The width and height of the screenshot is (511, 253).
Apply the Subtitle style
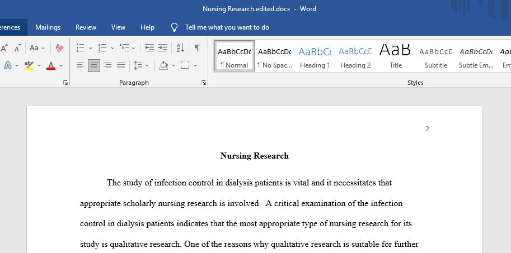[435, 56]
